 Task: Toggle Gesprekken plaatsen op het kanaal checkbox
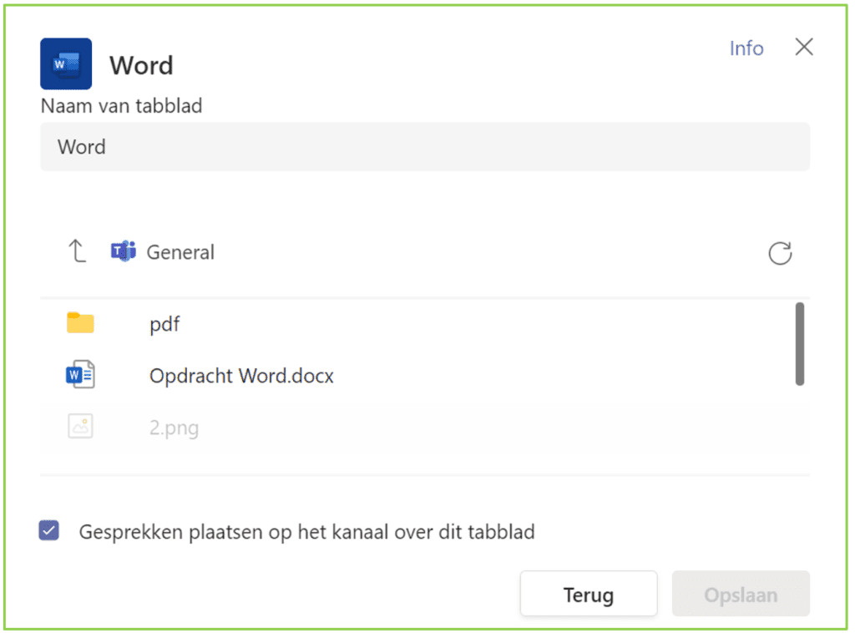pos(49,530)
